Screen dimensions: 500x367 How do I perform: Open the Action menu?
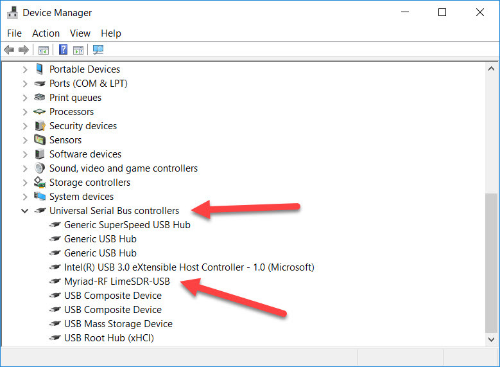click(46, 33)
